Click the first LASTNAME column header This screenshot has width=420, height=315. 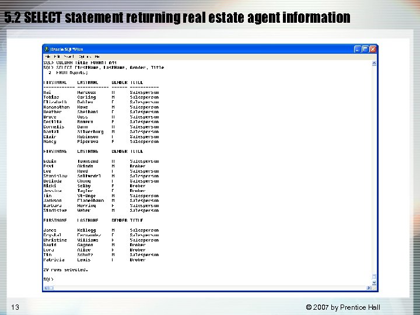[x=88, y=82]
